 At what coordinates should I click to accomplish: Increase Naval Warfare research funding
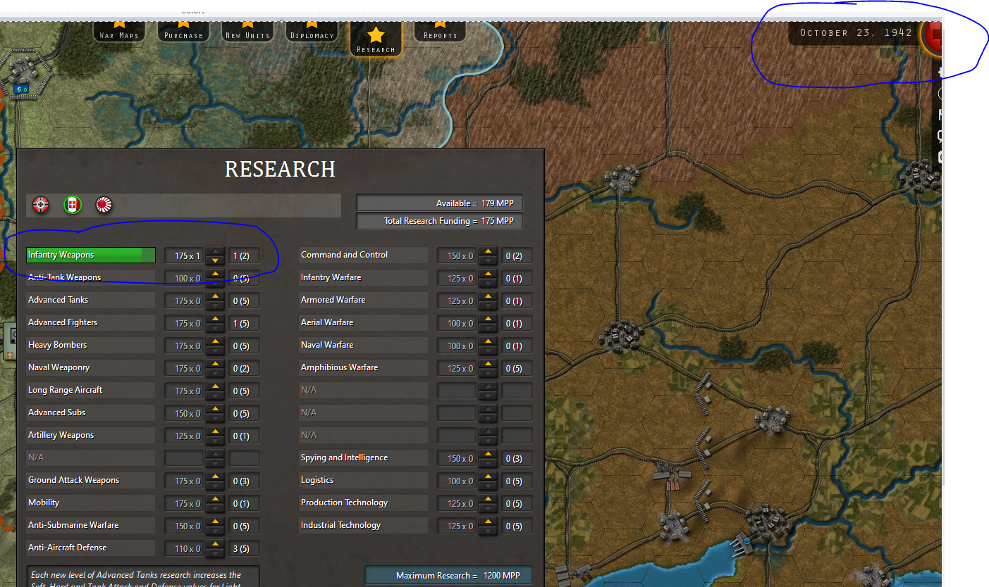(489, 341)
